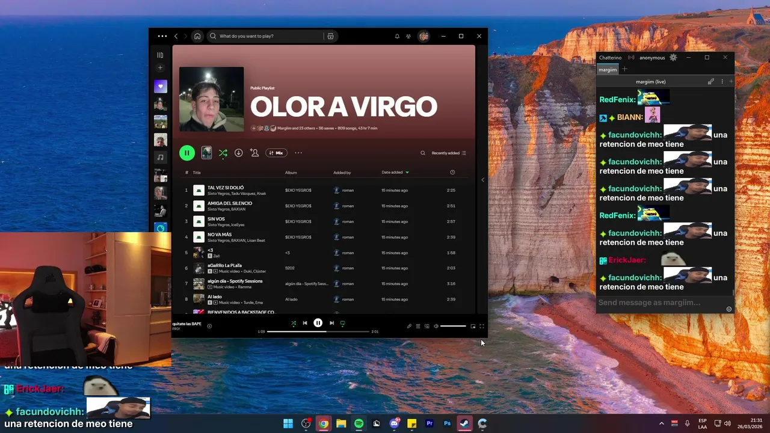
Task: Sort by Date added column header
Action: [395, 173]
